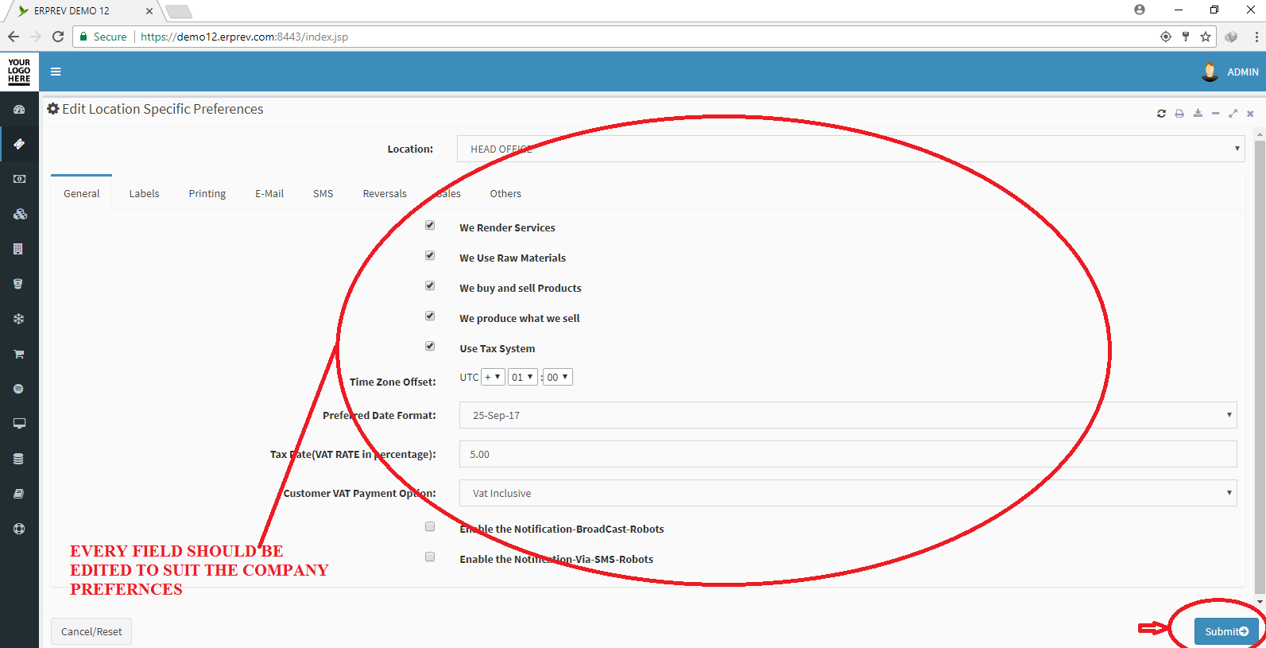Image resolution: width=1266 pixels, height=648 pixels.
Task: Click the Tax Rate input field
Action: (x=848, y=454)
